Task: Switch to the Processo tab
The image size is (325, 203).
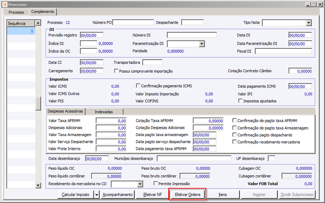Action: pos(16,12)
